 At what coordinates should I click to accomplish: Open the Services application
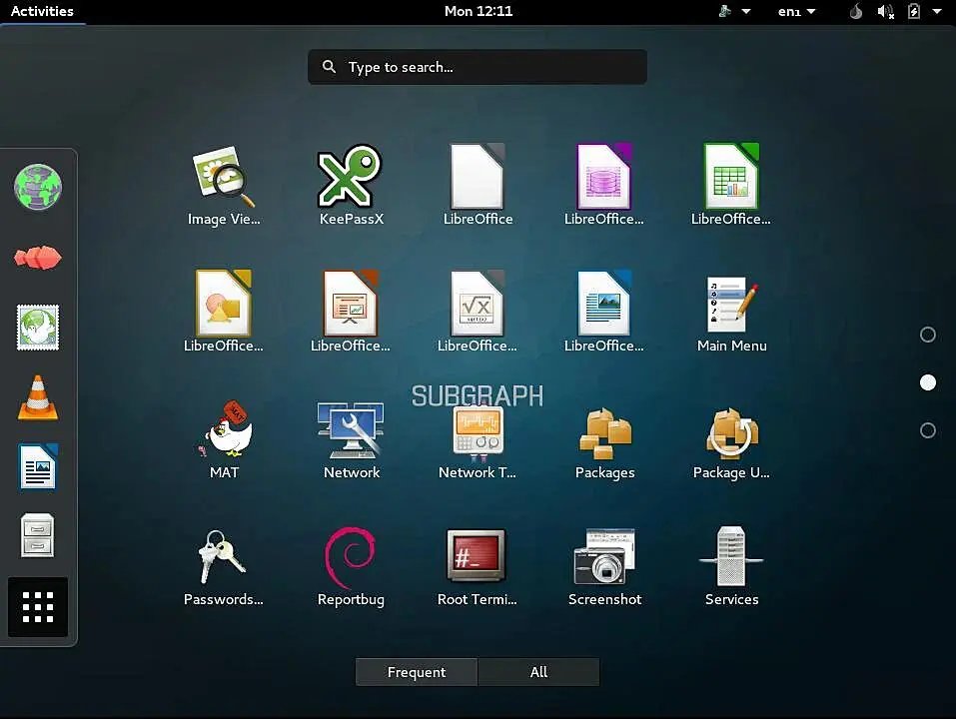point(731,566)
